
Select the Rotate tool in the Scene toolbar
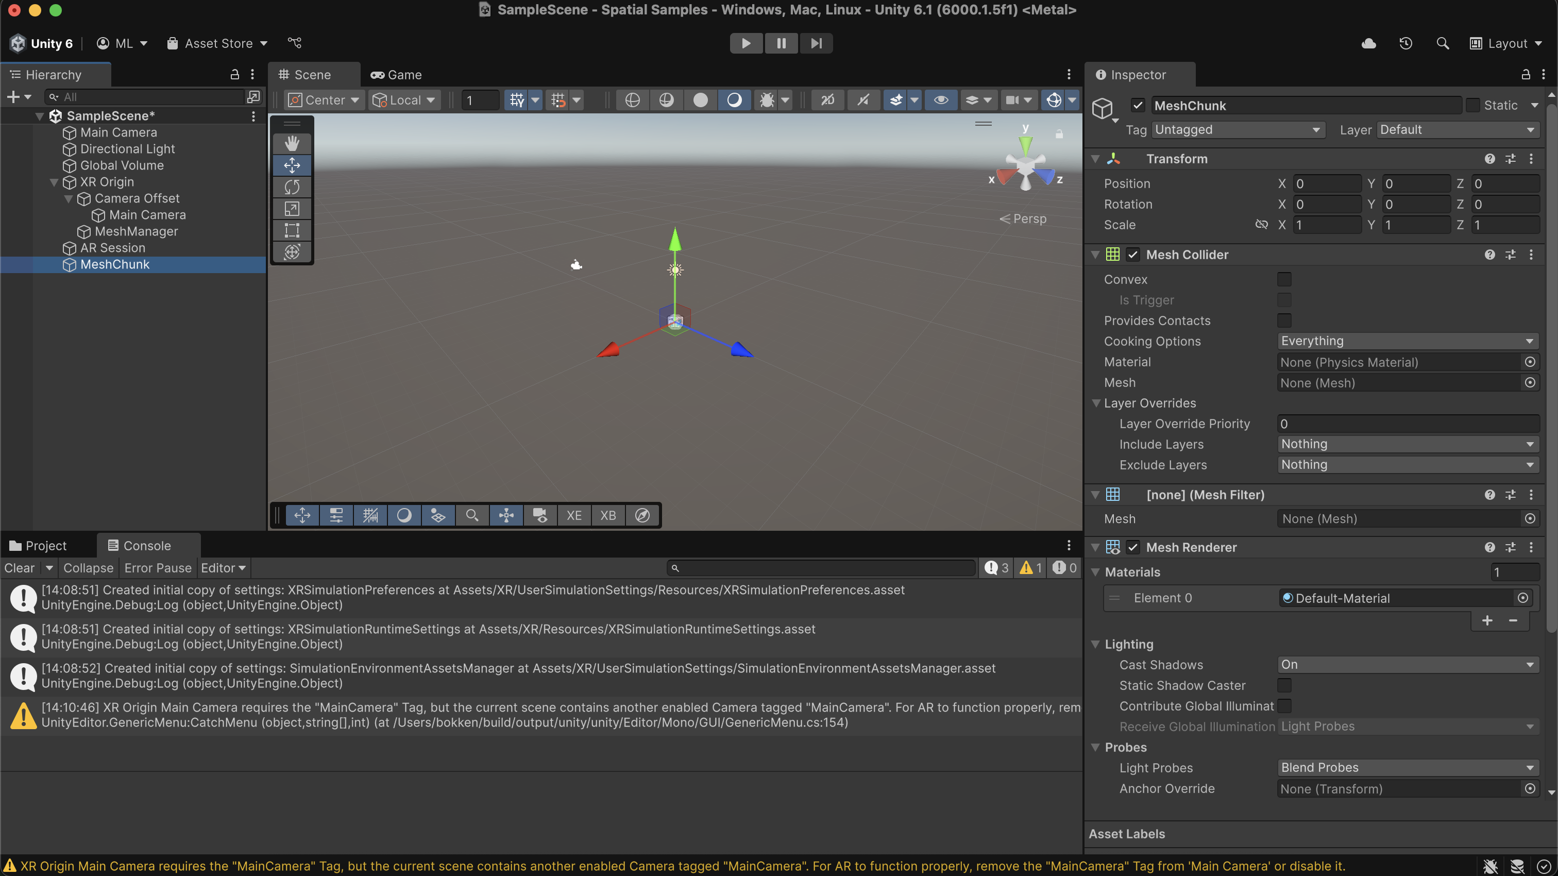tap(292, 187)
